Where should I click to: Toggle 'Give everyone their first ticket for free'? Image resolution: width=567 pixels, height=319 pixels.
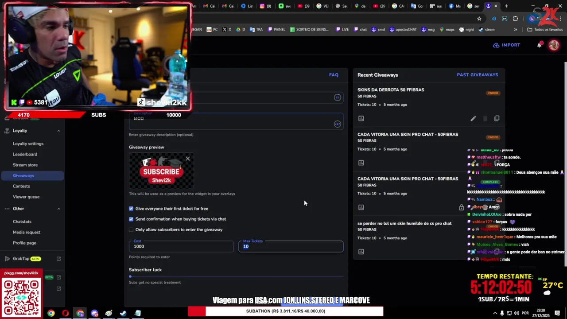click(131, 209)
